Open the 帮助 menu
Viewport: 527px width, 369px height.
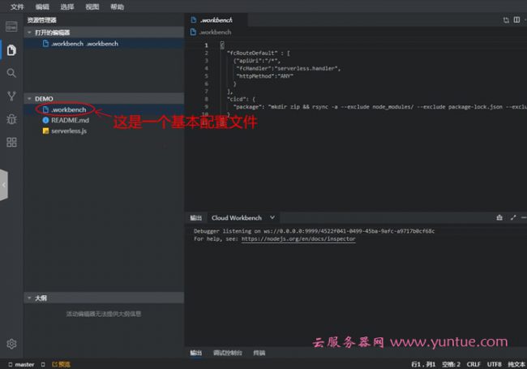(x=117, y=6)
